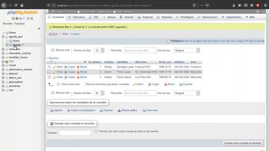Image resolution: width=269 pixels, height=151 pixels.
Task: Expand the mysql database tree node
Action: [x=3, y=65]
